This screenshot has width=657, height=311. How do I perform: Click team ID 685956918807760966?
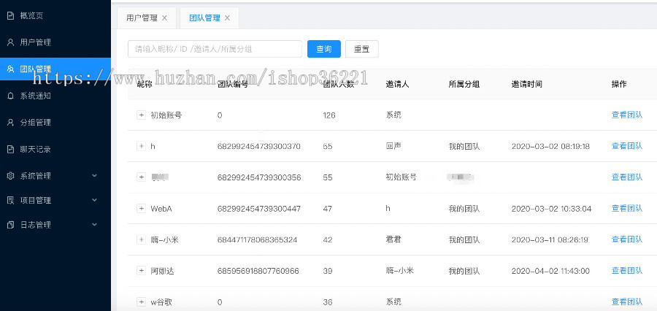[x=258, y=271]
